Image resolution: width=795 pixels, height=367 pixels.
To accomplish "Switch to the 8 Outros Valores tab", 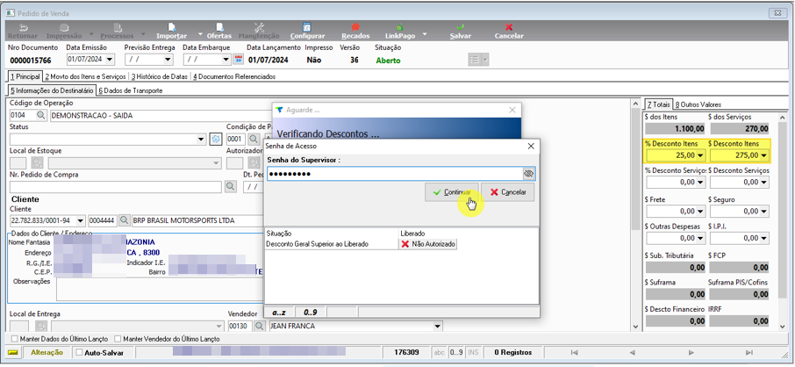I will pyautogui.click(x=698, y=104).
